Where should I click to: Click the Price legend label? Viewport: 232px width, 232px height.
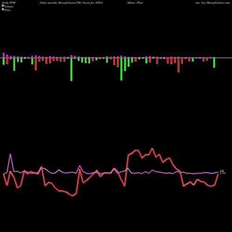(7, 10)
